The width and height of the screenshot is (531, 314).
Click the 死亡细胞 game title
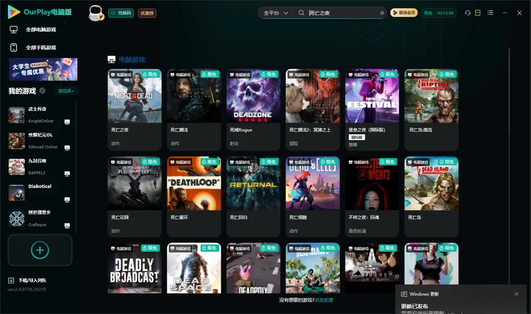(298, 217)
